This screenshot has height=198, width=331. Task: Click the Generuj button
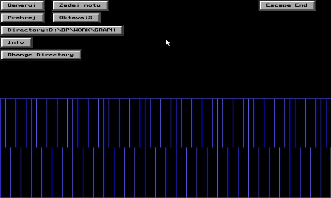click(22, 5)
